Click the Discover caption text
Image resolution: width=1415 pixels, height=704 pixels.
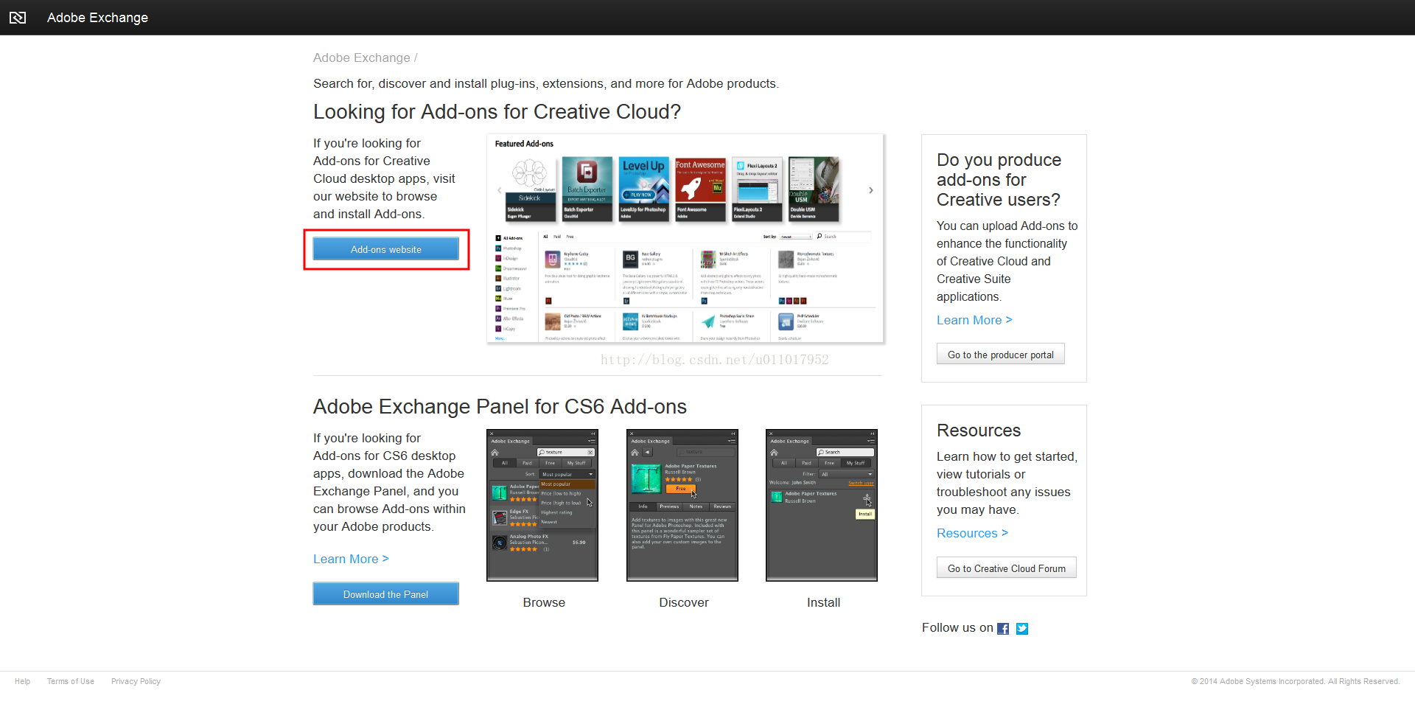[684, 602]
